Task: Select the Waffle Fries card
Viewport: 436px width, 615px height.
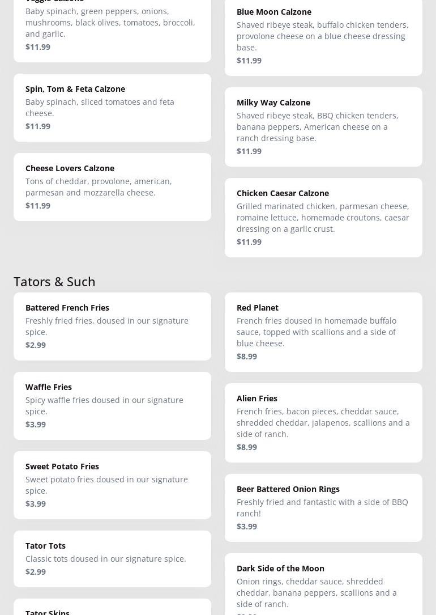Action: point(113,405)
